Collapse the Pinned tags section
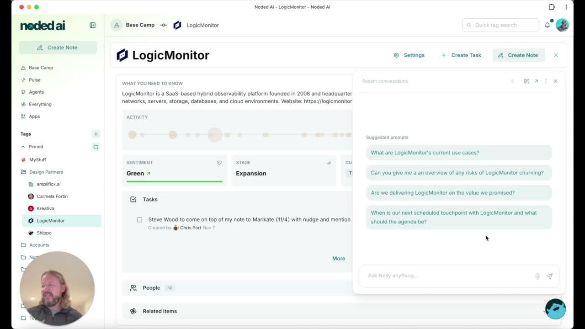The height and width of the screenshot is (329, 585). [23, 147]
